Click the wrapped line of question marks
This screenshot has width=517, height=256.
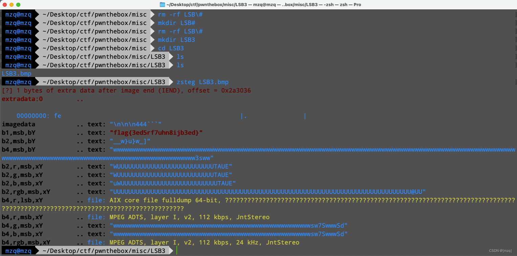click(93, 209)
